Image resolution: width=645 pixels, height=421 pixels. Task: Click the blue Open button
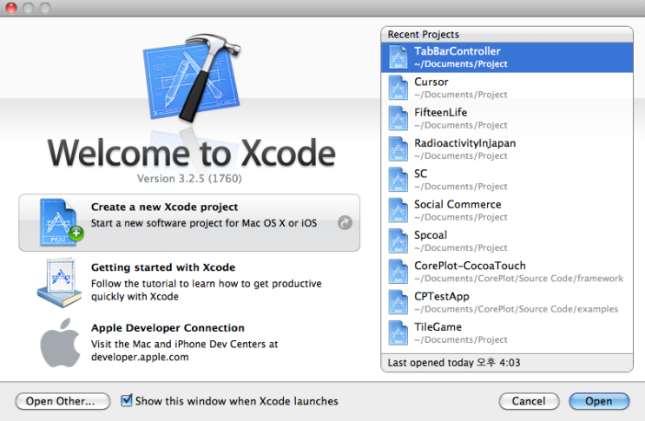point(599,401)
